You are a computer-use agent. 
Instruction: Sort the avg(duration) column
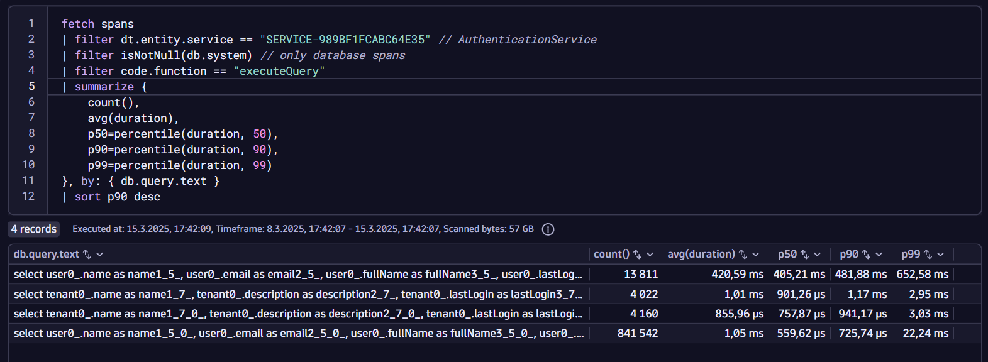(x=743, y=255)
